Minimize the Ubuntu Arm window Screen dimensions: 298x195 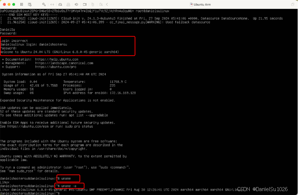(9, 4)
